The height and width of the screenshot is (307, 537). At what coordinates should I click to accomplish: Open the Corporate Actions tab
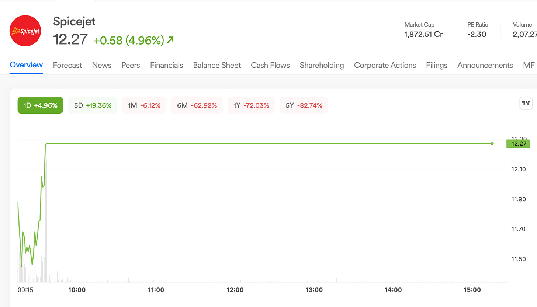(x=385, y=65)
